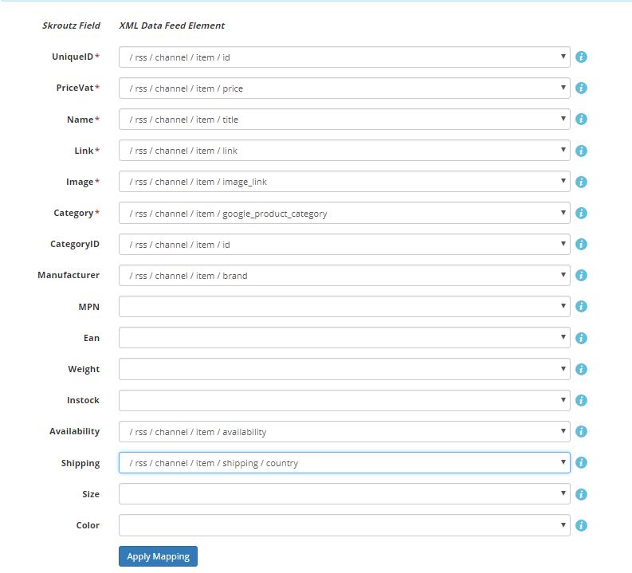Image resolution: width=632 pixels, height=573 pixels.
Task: Show info for the Link field
Action: [x=581, y=151]
